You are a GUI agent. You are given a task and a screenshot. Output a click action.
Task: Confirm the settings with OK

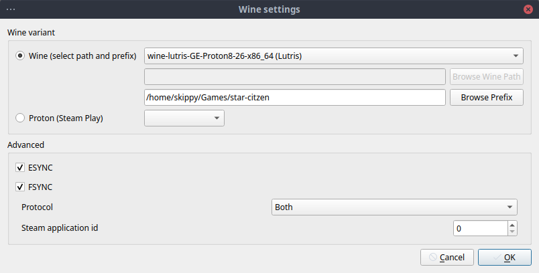[505, 257]
